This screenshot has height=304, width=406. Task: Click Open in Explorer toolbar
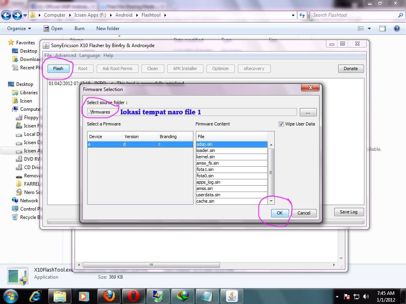53,28
